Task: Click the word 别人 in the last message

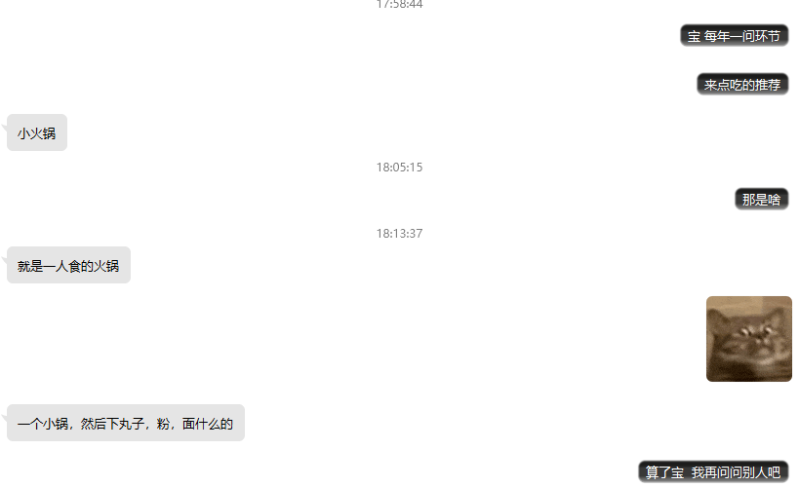Action: [x=755, y=472]
